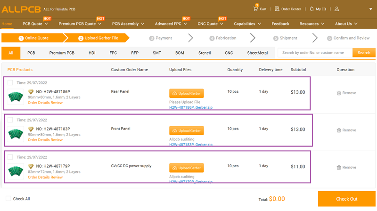Screen dimensions: 377x211
Task: Switch to the PCB tab
Action: point(31,53)
